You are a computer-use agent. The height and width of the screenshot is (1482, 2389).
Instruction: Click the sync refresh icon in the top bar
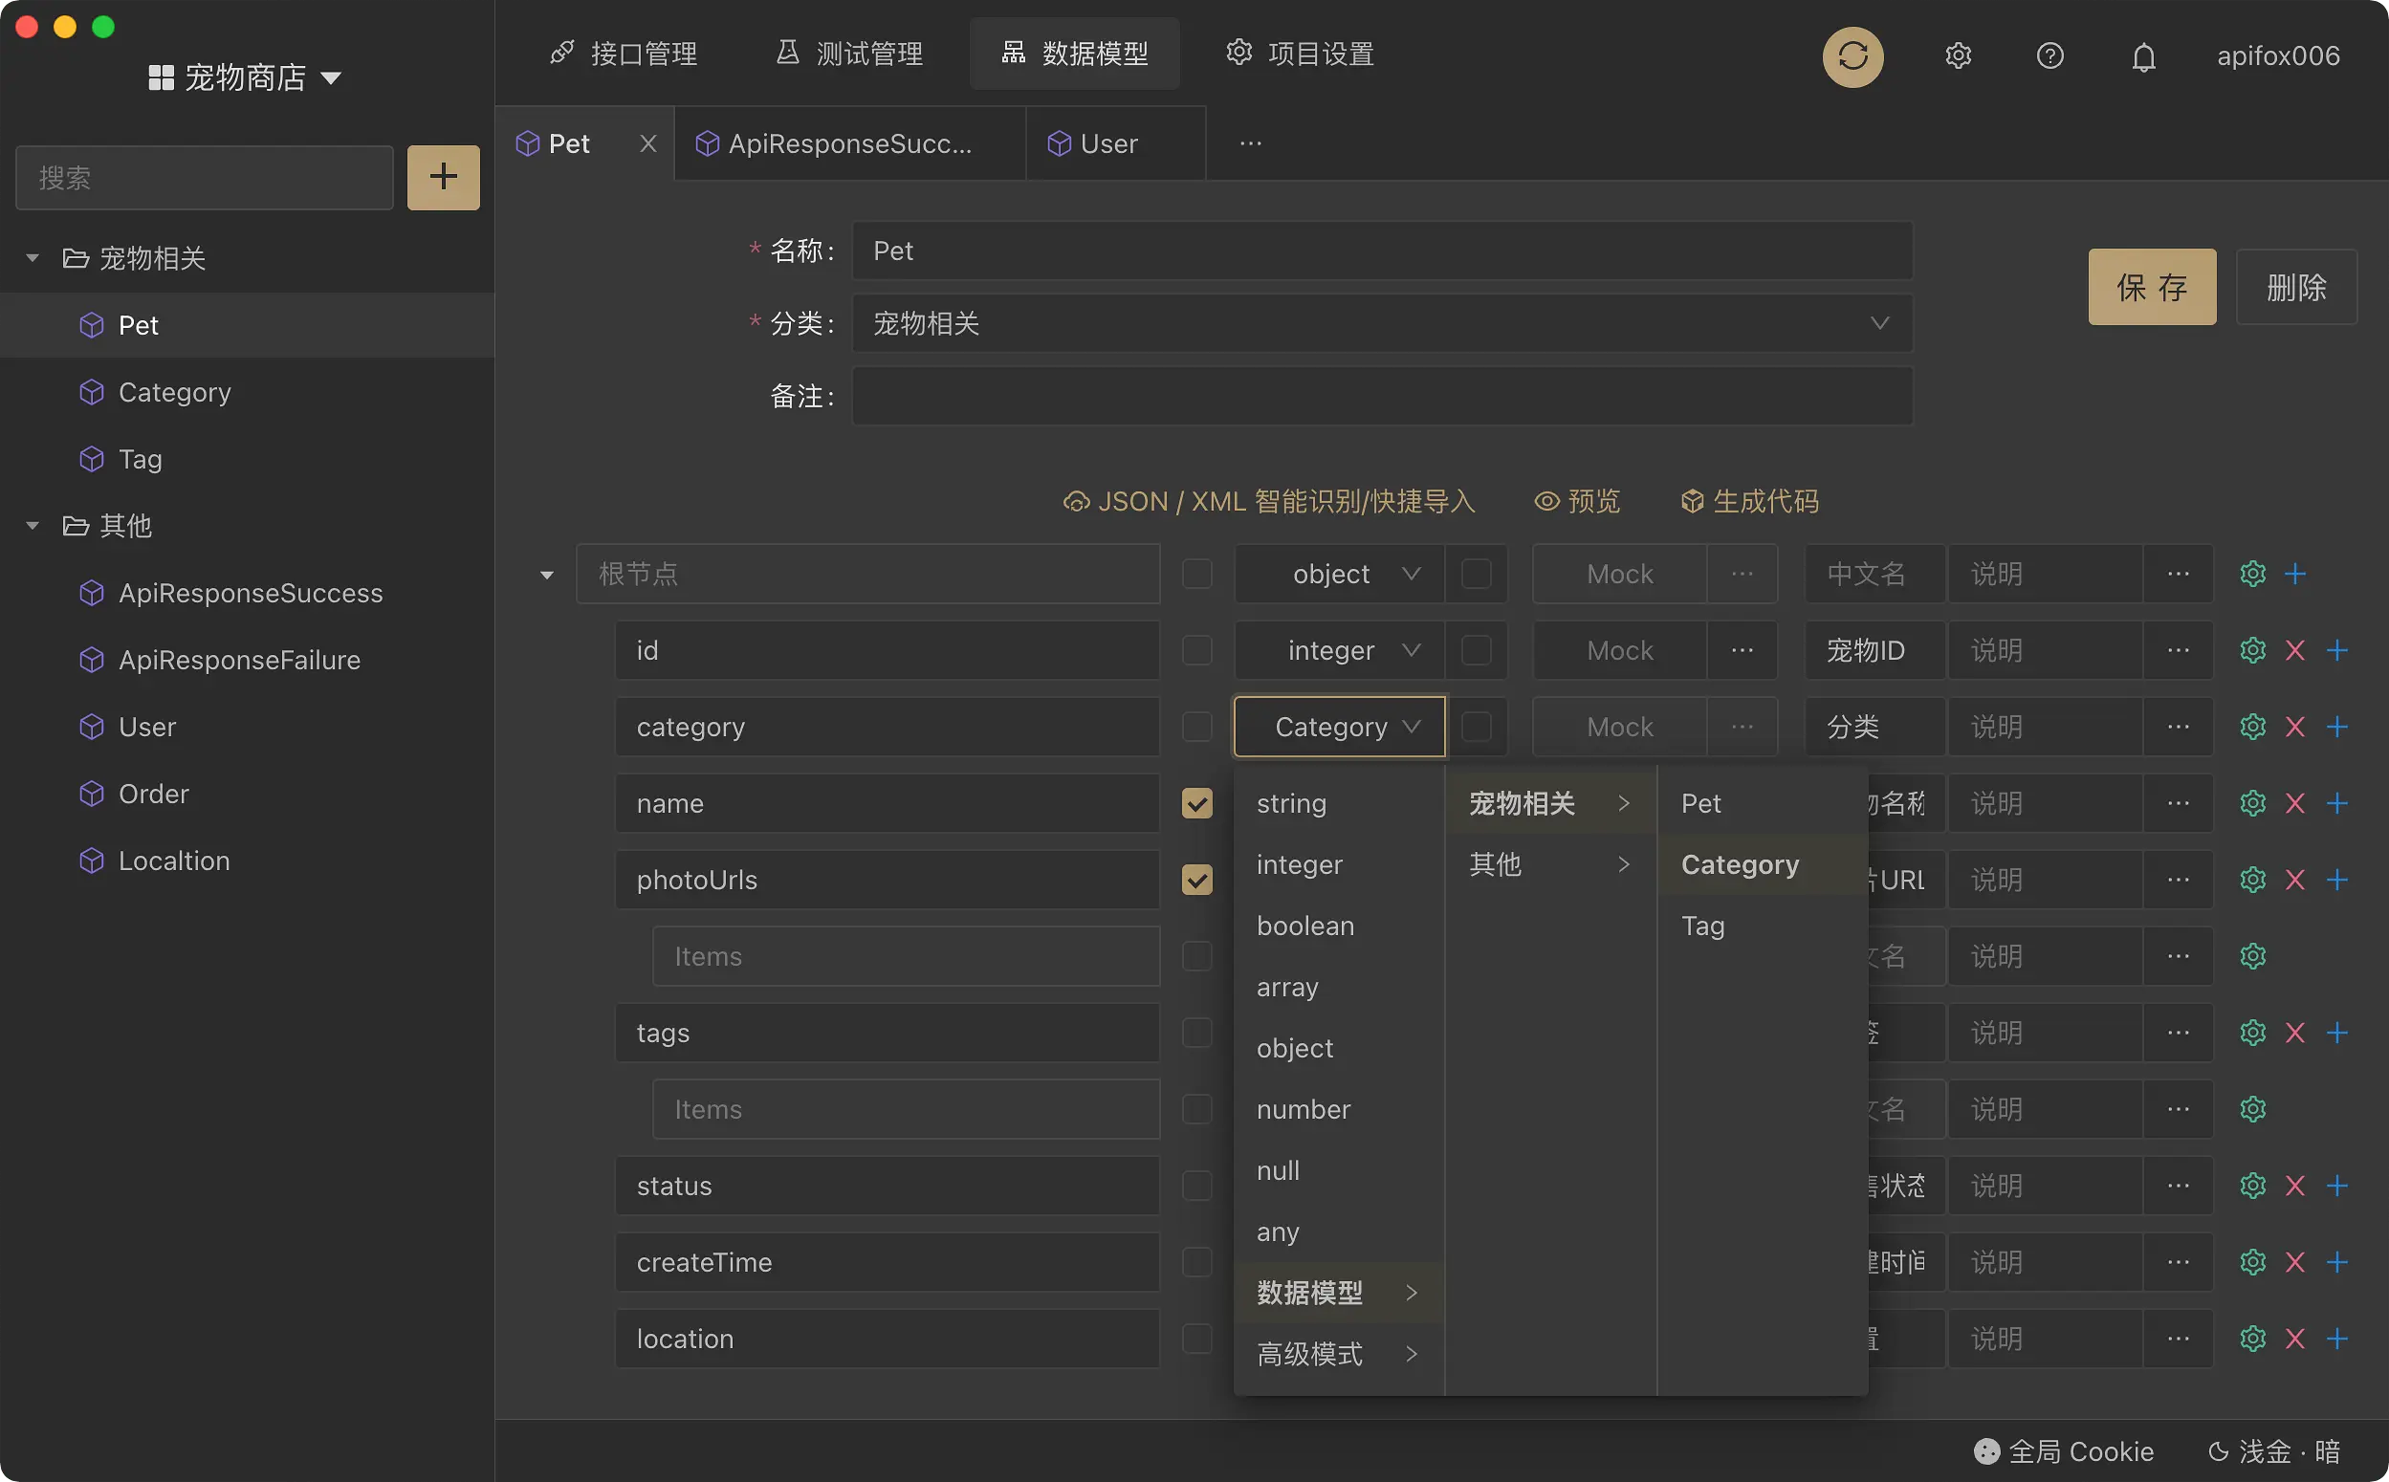pyautogui.click(x=1852, y=55)
